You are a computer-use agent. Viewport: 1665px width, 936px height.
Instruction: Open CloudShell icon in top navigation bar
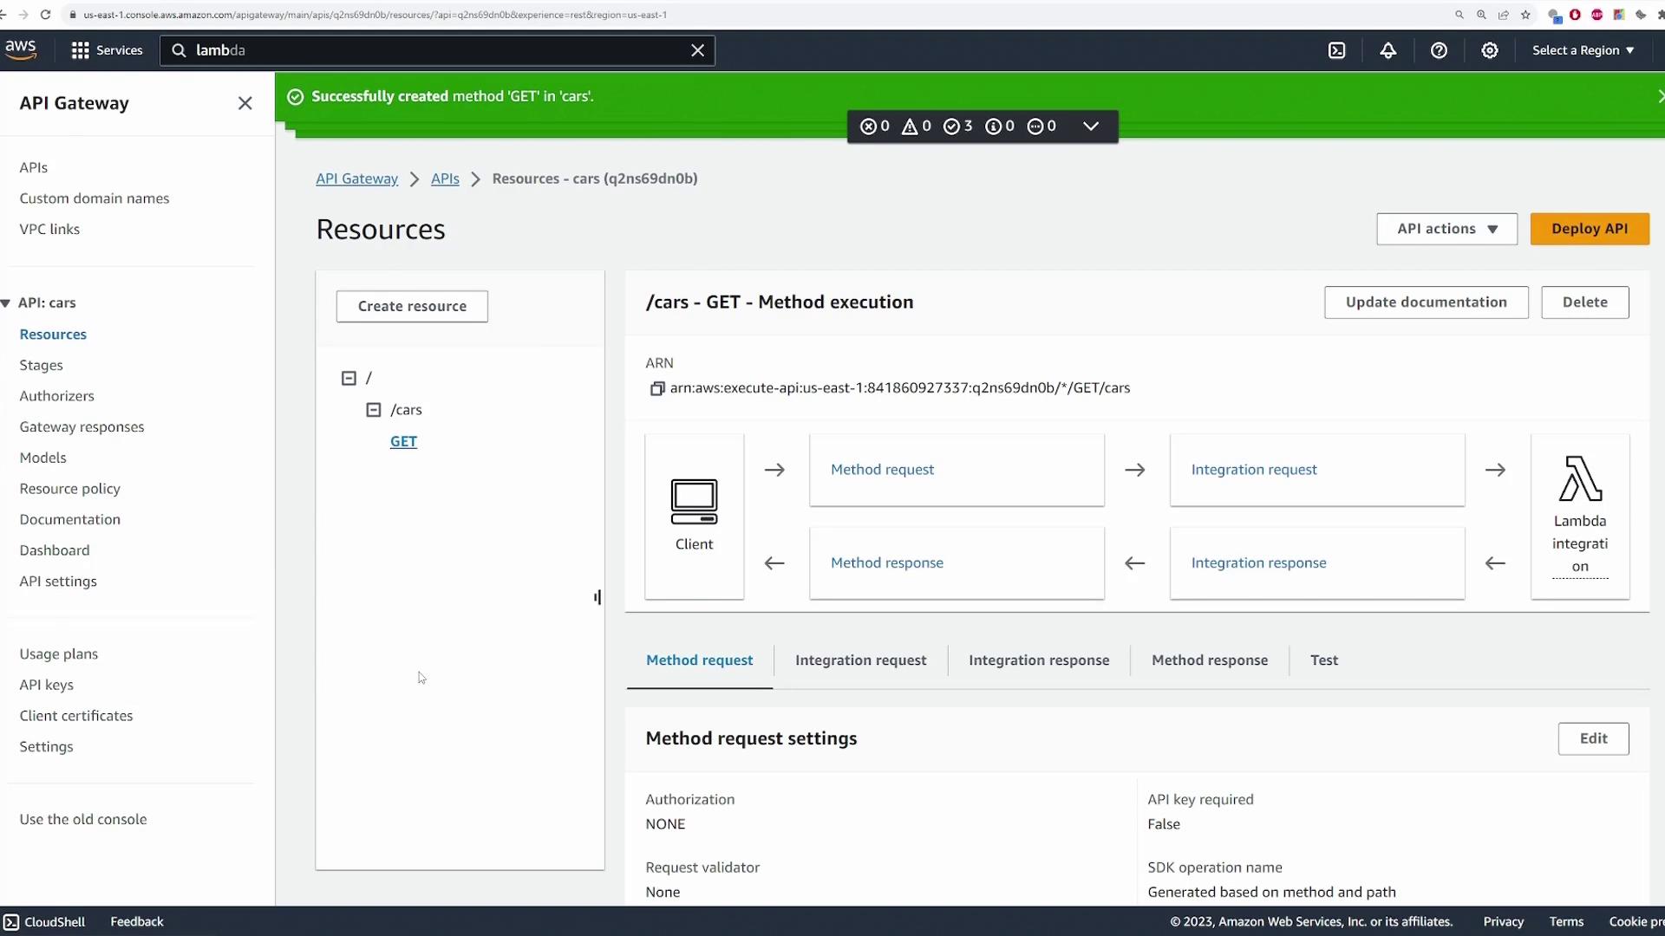tap(1336, 50)
